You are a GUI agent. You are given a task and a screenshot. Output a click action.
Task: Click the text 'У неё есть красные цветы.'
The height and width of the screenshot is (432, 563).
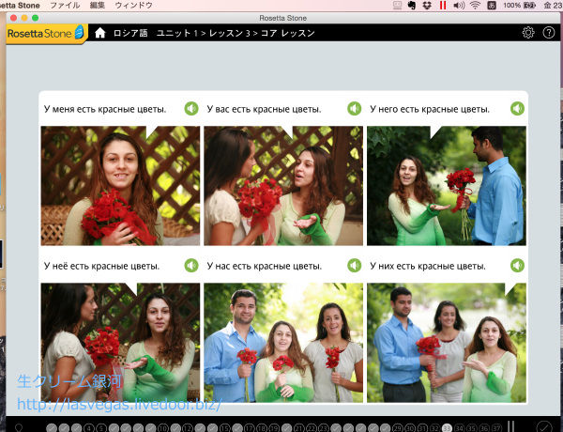click(101, 266)
